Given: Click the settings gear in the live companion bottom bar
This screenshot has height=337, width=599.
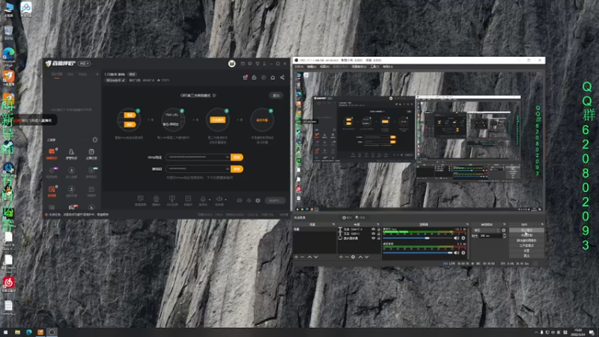Looking at the screenshot, I should click(258, 200).
